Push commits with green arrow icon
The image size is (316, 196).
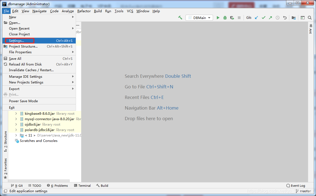[x=271, y=18]
